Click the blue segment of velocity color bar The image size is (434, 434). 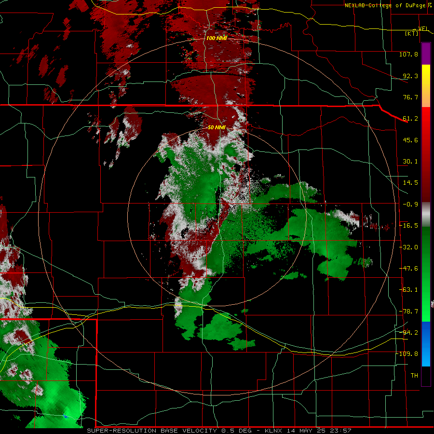click(426, 344)
